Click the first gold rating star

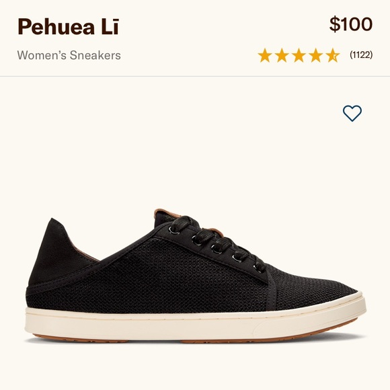(x=265, y=55)
